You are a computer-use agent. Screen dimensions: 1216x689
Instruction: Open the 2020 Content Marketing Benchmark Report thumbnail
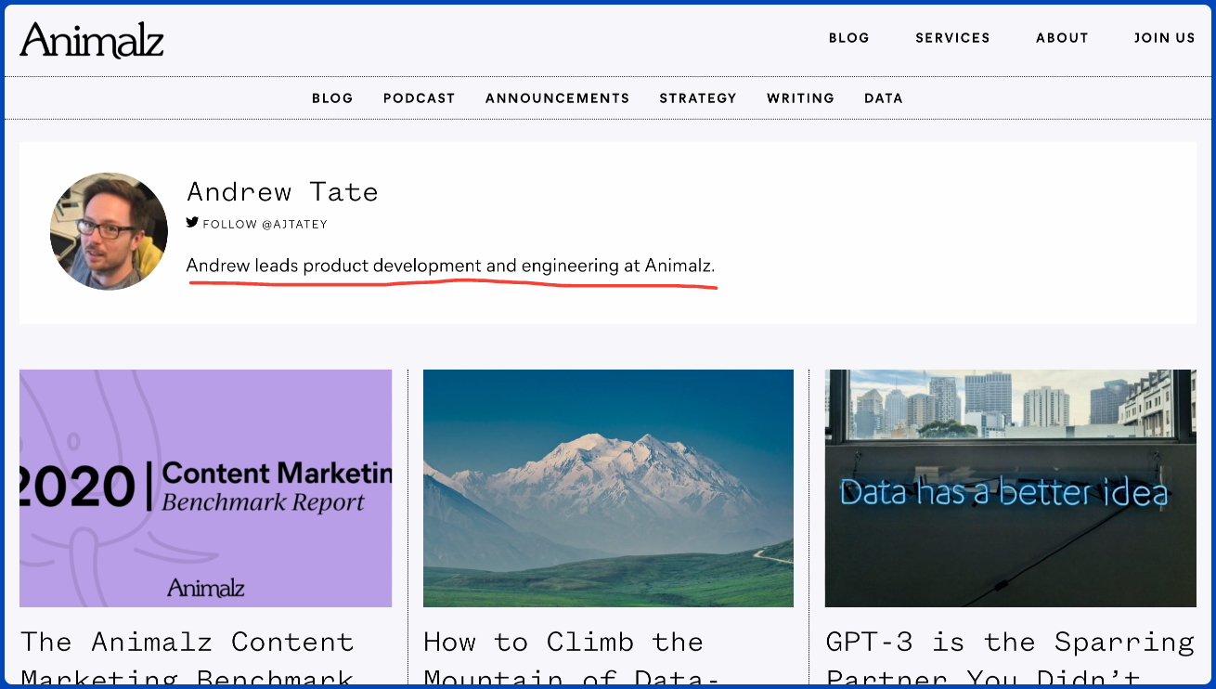(205, 488)
